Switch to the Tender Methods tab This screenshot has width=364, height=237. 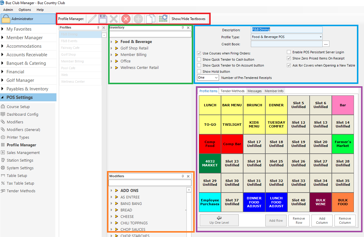click(x=233, y=91)
